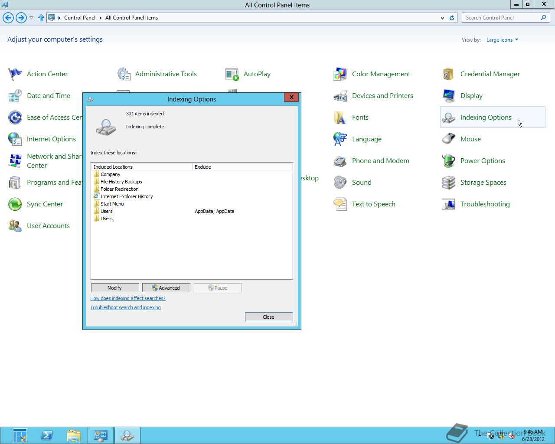
Task: Open Programs and Features icon
Action: pyautogui.click(x=15, y=183)
